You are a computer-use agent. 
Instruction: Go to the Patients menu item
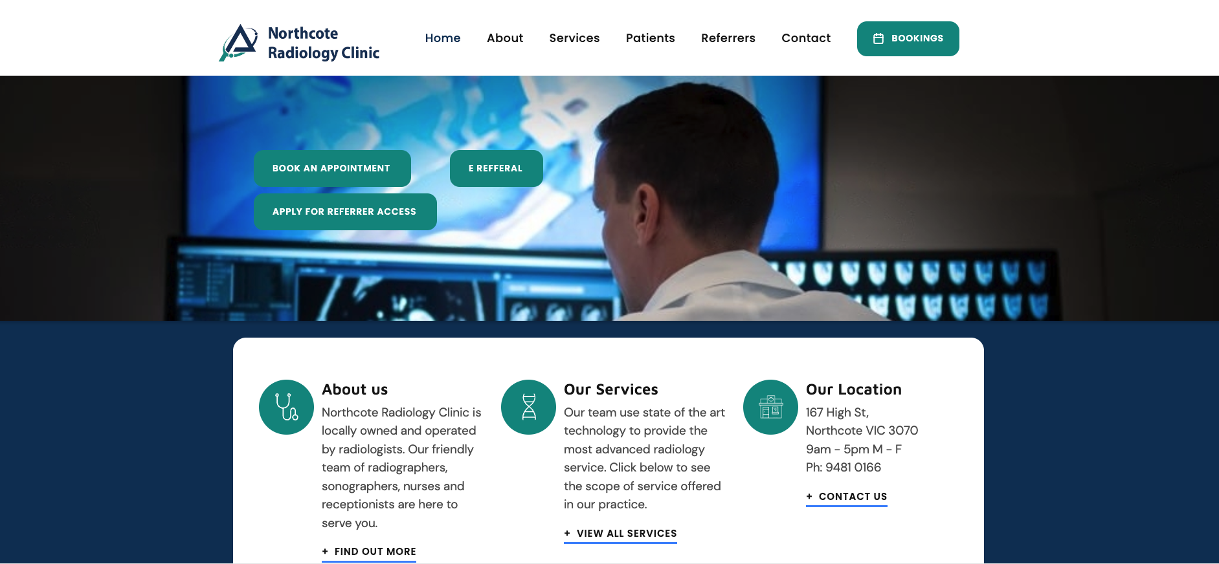coord(650,38)
